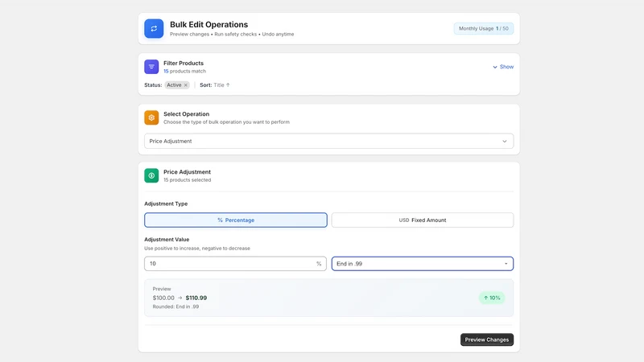Click 'Rounded: End in .99' text
This screenshot has width=644, height=362.
pos(175,306)
